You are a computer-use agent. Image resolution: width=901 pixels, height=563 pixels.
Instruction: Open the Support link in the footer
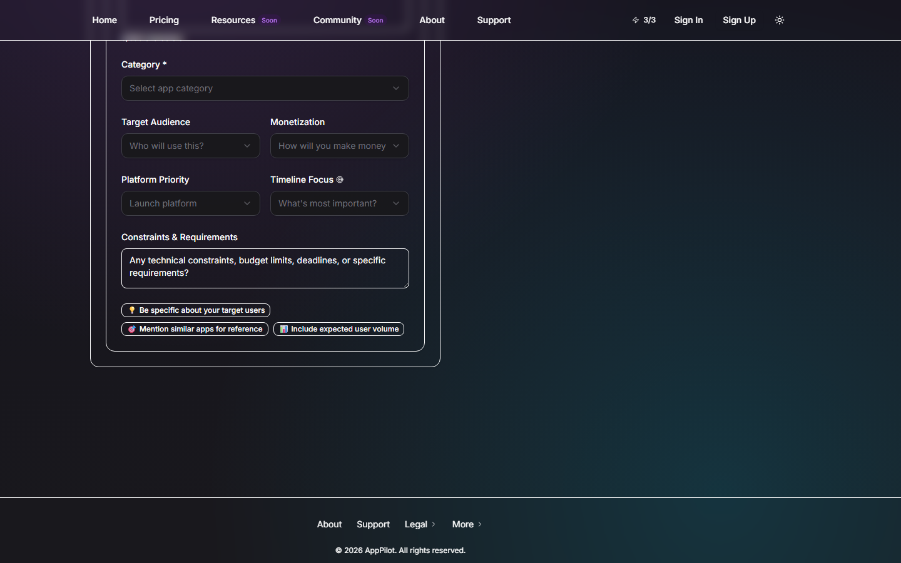[x=373, y=524]
